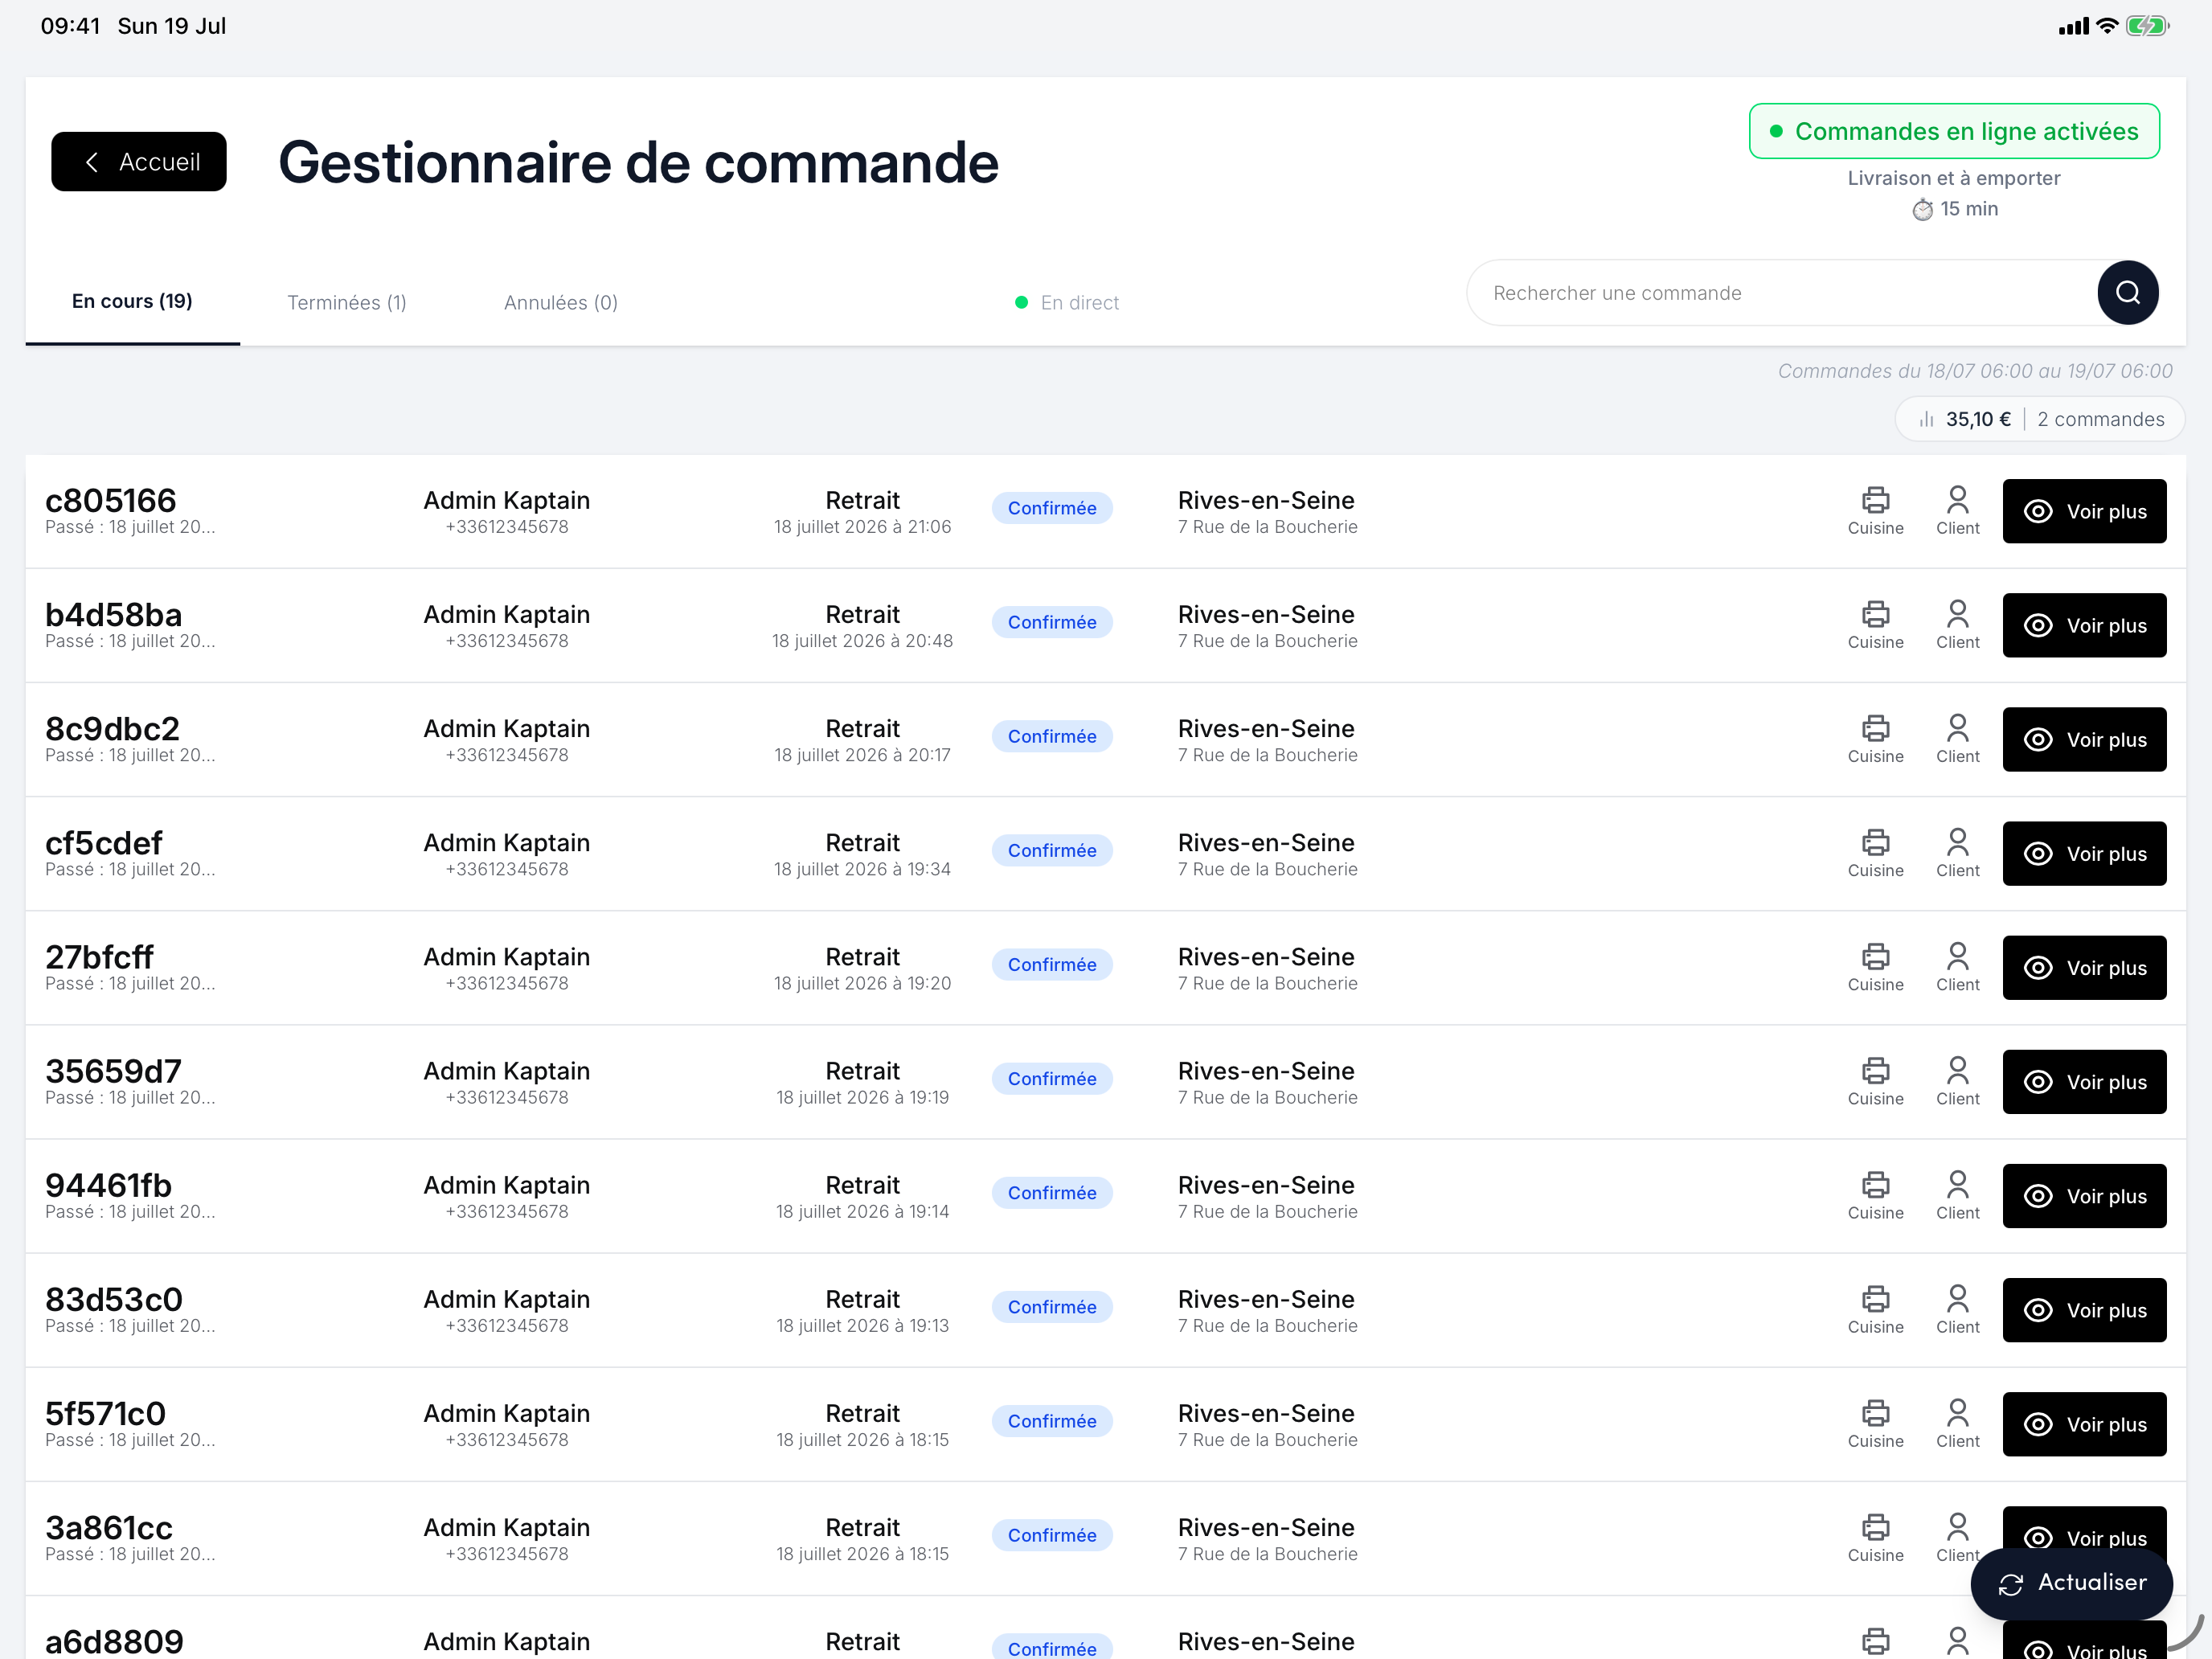
Task: Click the Confirmée badge for order 35659d7
Action: pyautogui.click(x=1051, y=1078)
